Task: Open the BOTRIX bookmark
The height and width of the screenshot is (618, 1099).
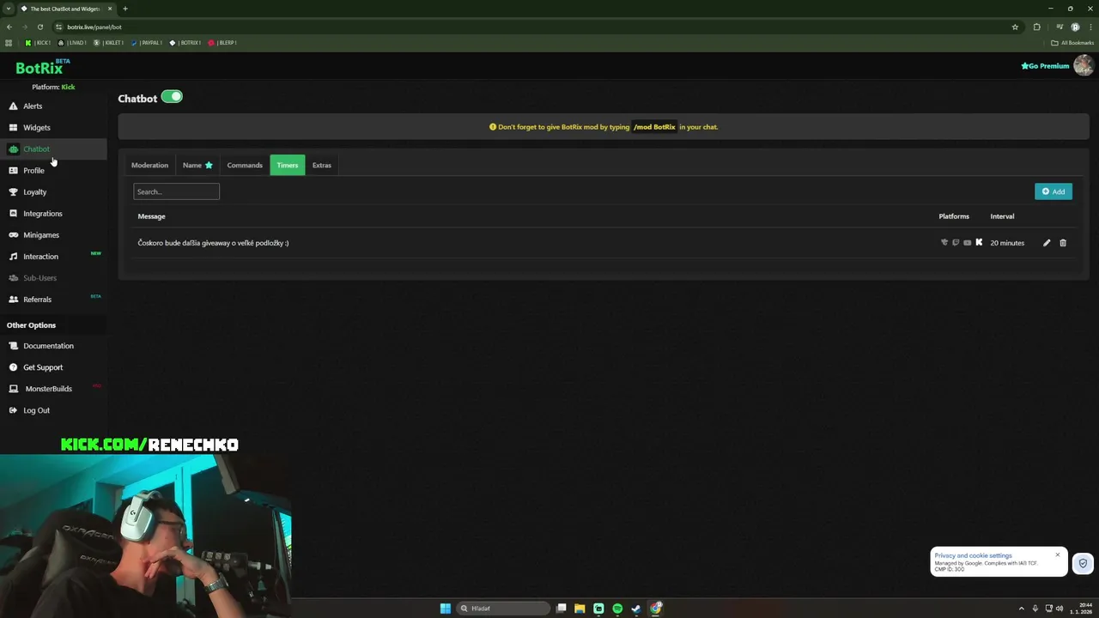Action: pyautogui.click(x=185, y=43)
